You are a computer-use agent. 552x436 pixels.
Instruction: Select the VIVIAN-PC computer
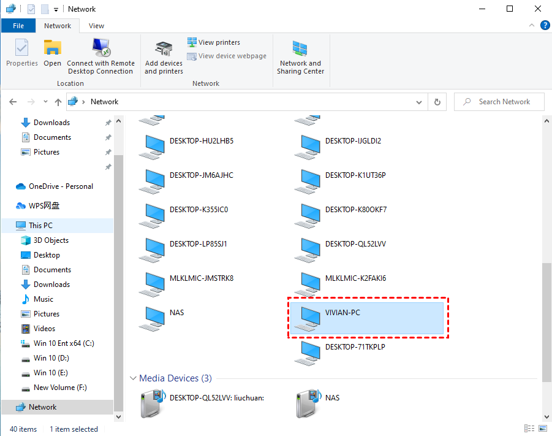(366, 317)
